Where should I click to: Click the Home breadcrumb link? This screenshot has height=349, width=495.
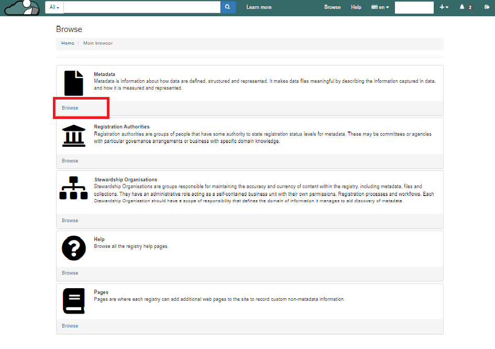(68, 43)
